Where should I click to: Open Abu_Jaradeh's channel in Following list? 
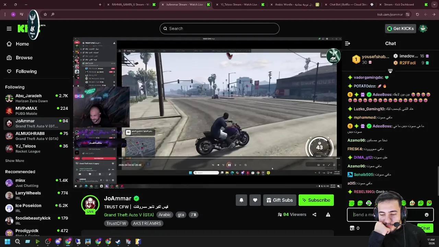pos(36,98)
